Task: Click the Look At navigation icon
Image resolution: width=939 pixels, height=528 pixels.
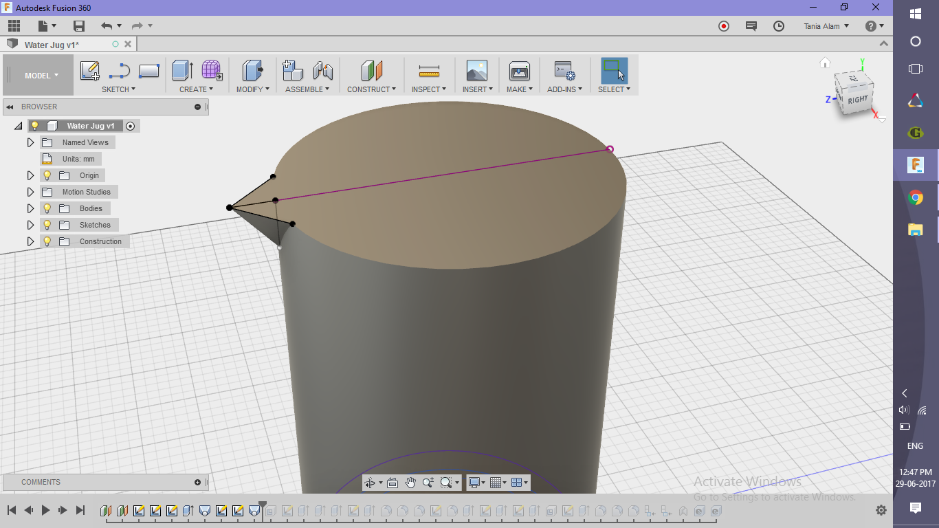Action: 393,483
